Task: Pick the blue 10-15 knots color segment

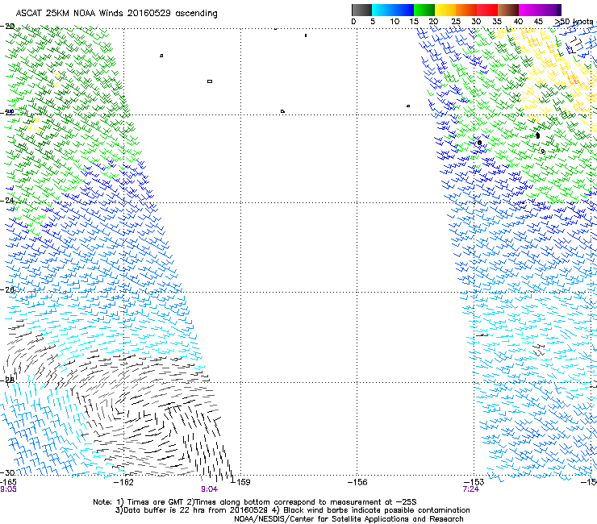Action: 403,10
